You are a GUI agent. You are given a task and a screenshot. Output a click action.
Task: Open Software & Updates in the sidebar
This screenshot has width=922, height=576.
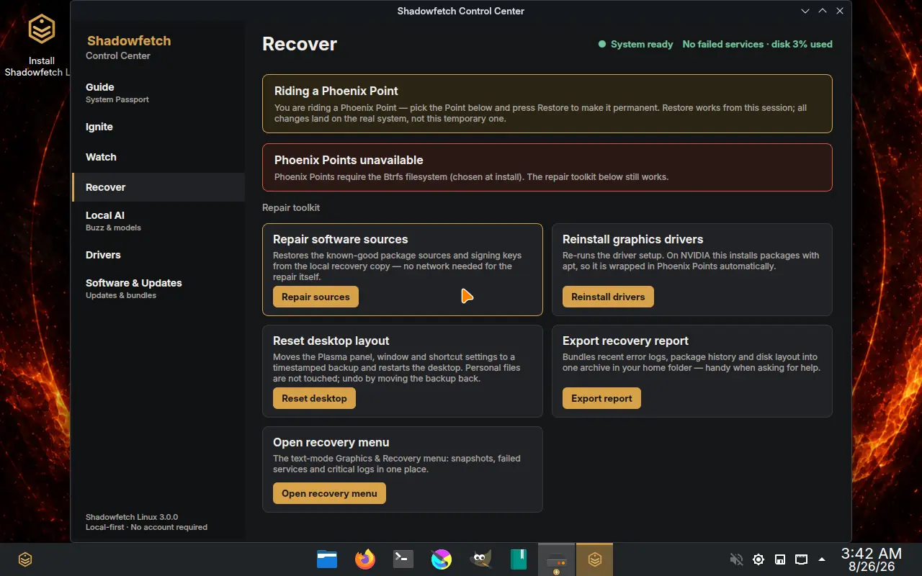(158, 289)
